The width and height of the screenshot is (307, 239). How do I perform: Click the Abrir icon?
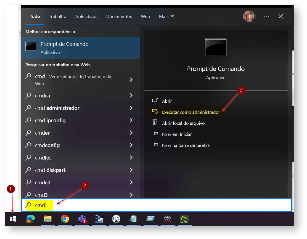coord(155,100)
